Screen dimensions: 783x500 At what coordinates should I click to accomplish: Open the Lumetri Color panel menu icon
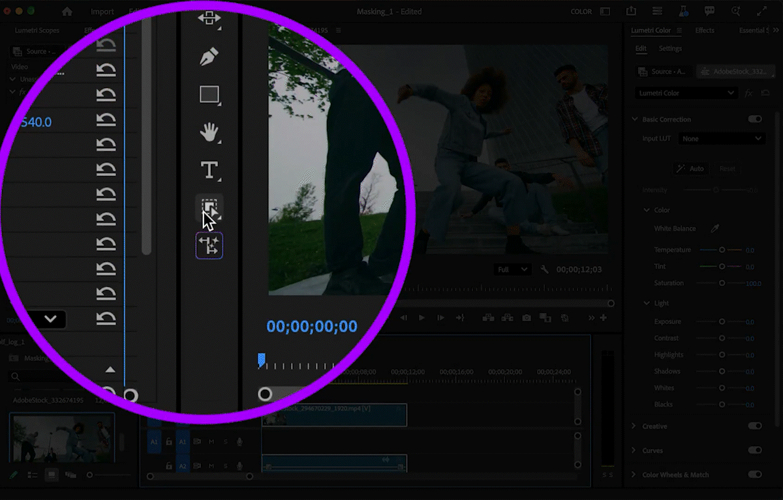[x=679, y=31]
